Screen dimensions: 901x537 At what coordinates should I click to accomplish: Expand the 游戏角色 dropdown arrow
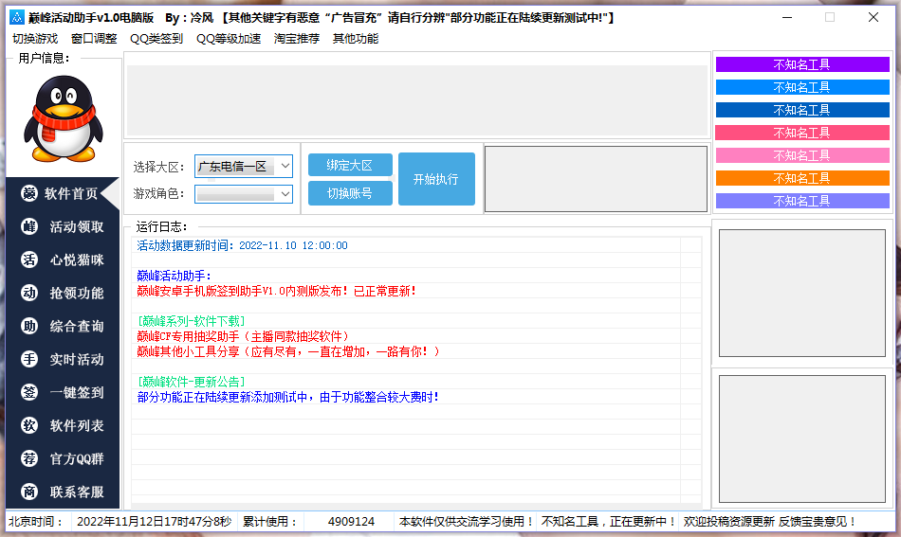[285, 194]
